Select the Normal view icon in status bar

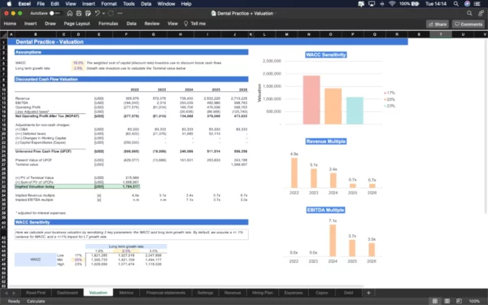tap(435, 301)
